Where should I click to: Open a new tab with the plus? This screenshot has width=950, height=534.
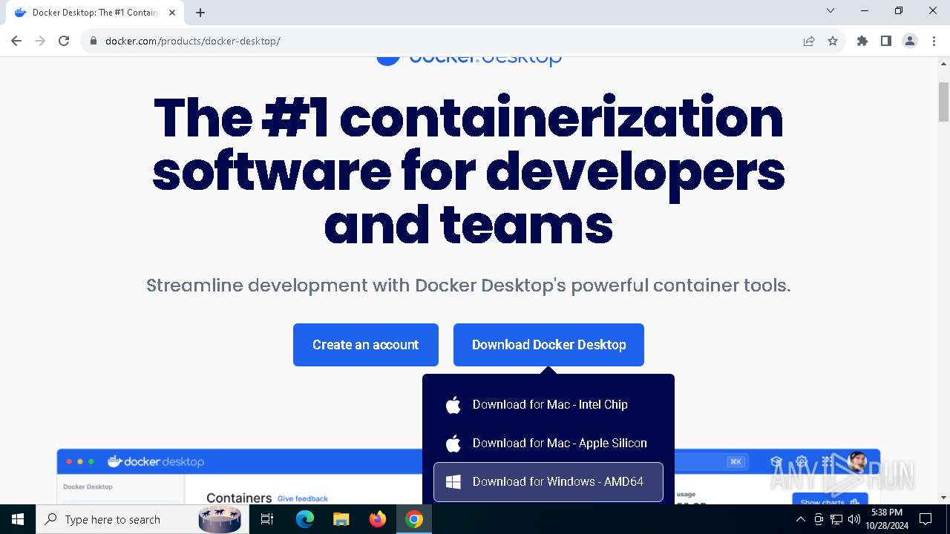[x=200, y=13]
